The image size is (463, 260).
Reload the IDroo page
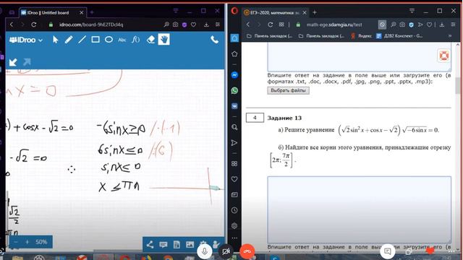point(34,25)
